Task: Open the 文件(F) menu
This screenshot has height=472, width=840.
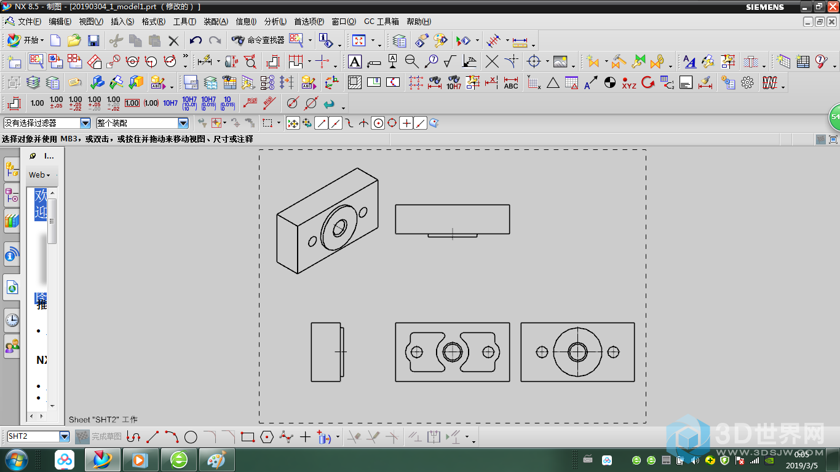Action: (30, 22)
